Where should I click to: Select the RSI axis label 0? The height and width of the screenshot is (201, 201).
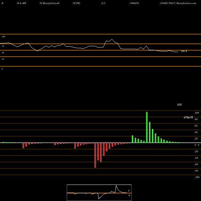coord(2,69)
